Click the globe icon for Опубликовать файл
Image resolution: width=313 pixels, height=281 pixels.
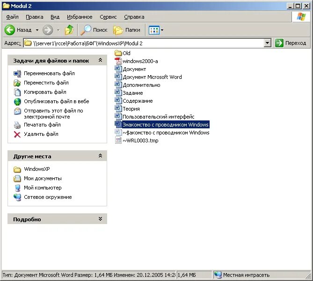click(x=17, y=102)
